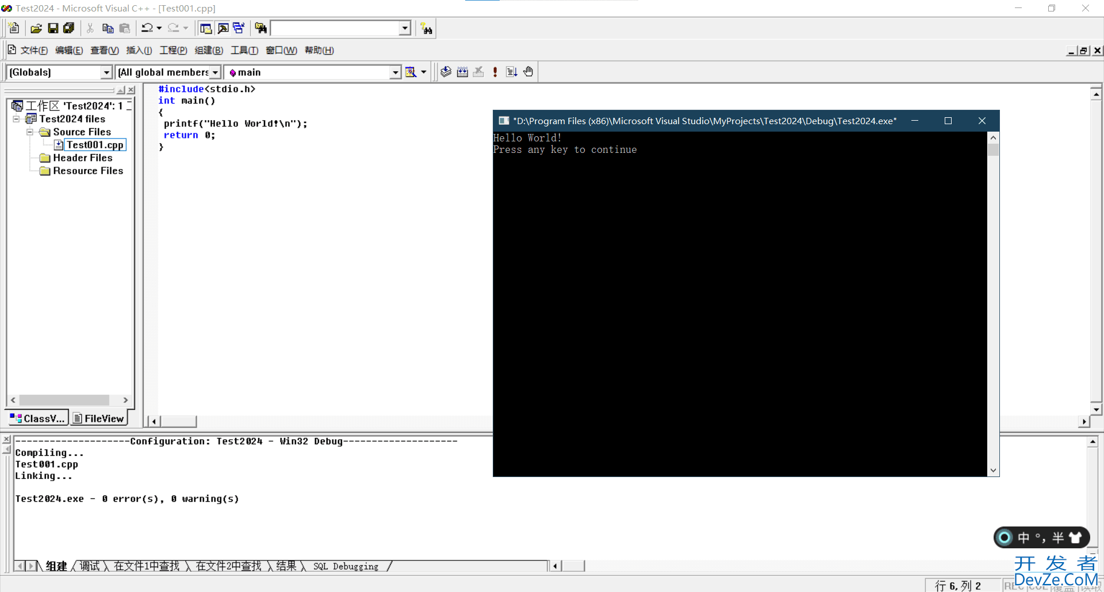Toggle the Workspace panel

[206, 28]
